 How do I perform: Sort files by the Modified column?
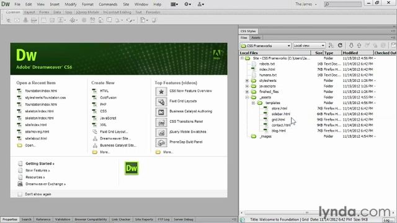[x=357, y=53]
